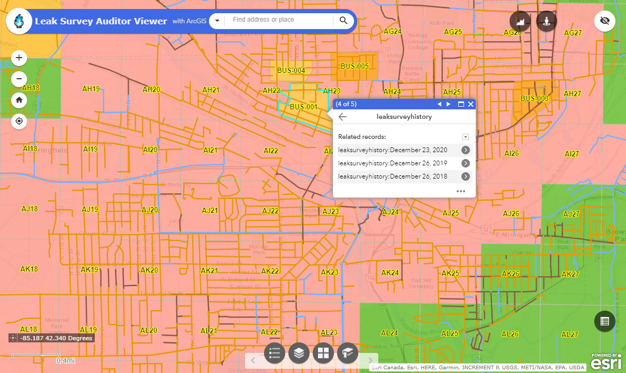Open the chart widget in the top right
The width and height of the screenshot is (626, 373).
click(520, 21)
